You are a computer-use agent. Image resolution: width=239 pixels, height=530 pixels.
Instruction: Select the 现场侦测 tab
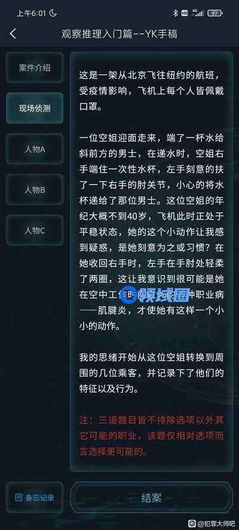pyautogui.click(x=35, y=108)
